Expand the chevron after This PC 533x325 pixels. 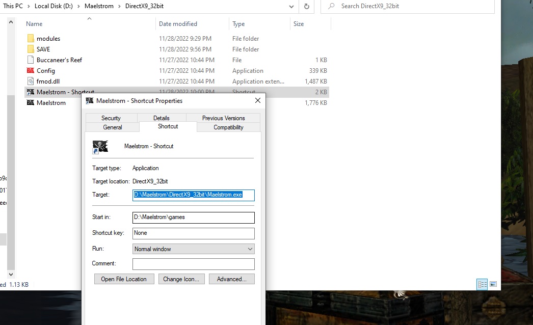click(x=29, y=6)
